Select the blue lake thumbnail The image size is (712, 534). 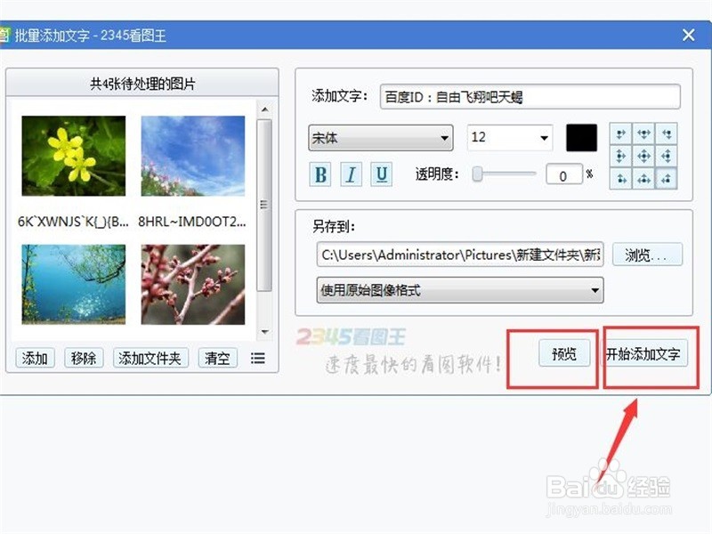pyautogui.click(x=74, y=285)
